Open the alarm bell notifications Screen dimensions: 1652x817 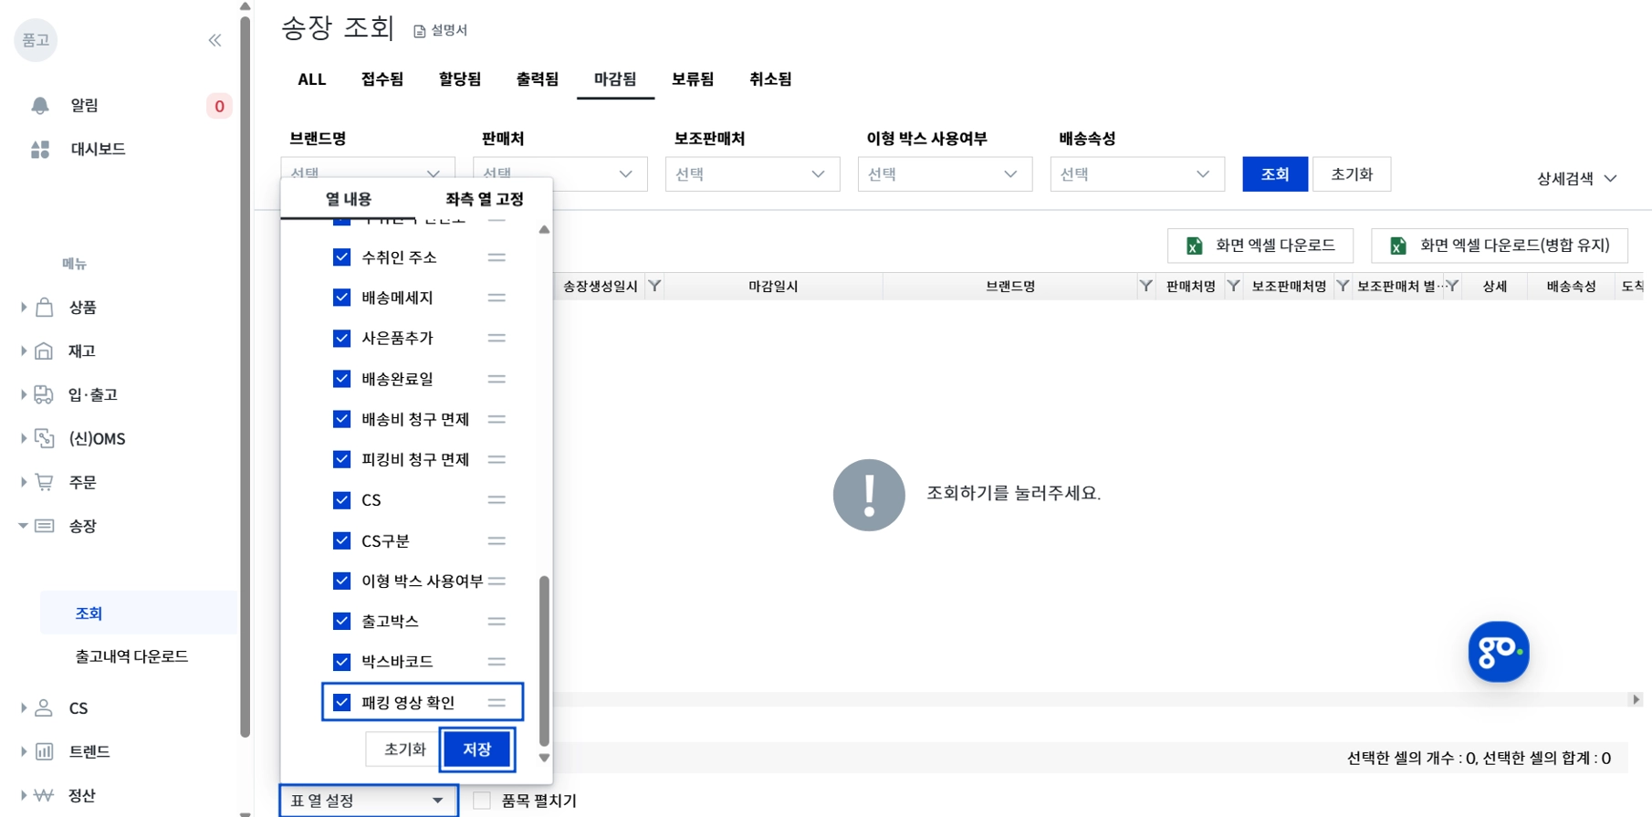click(x=40, y=106)
